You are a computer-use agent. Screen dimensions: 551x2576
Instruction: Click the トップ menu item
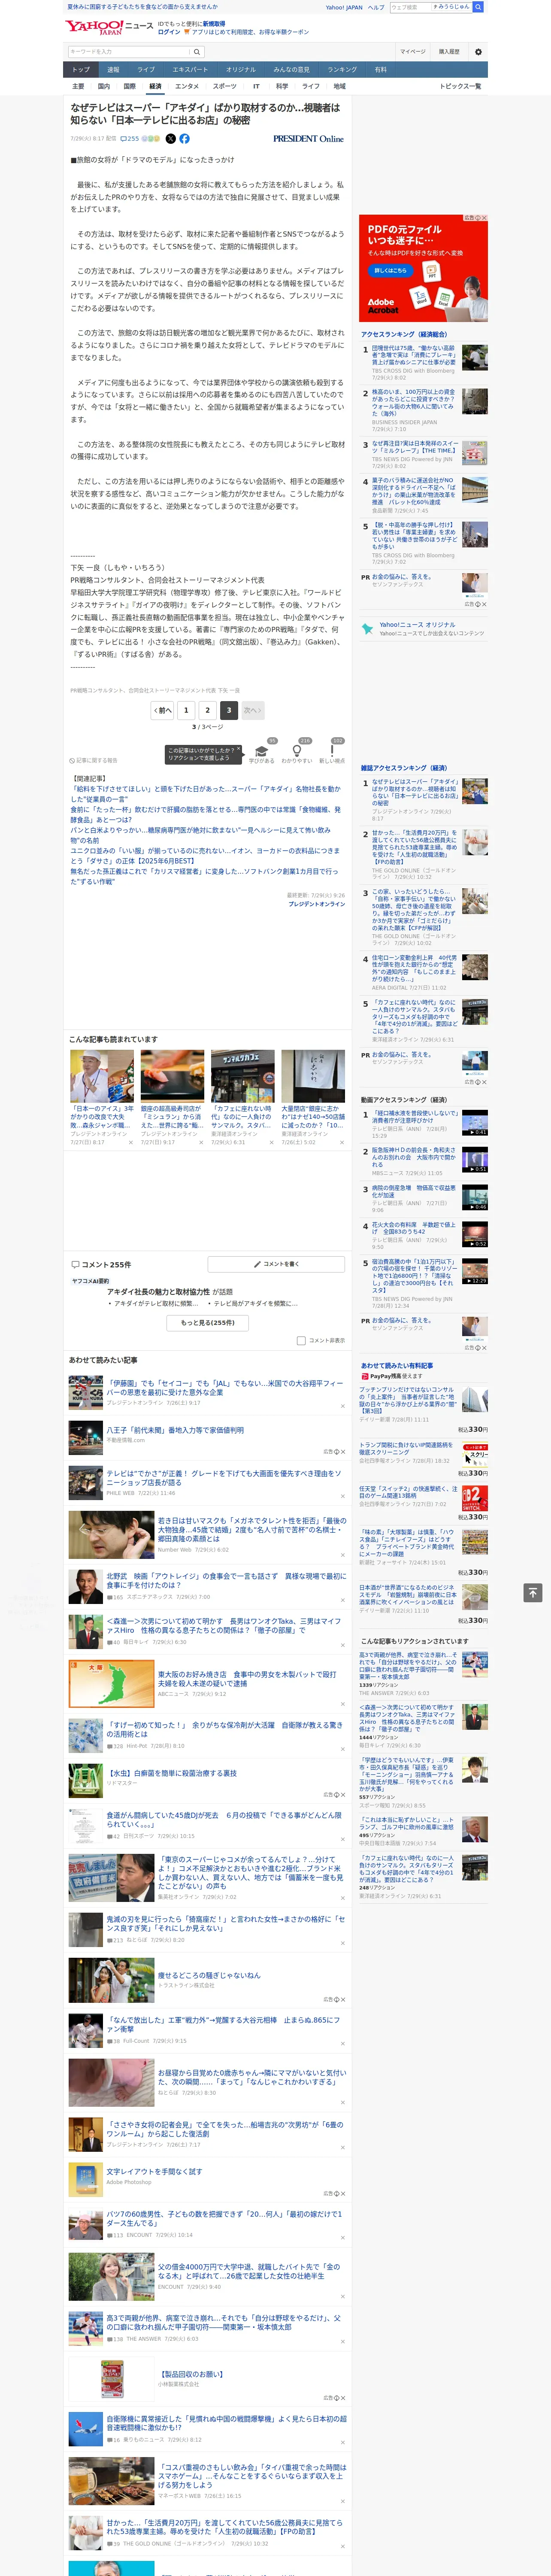pos(81,70)
